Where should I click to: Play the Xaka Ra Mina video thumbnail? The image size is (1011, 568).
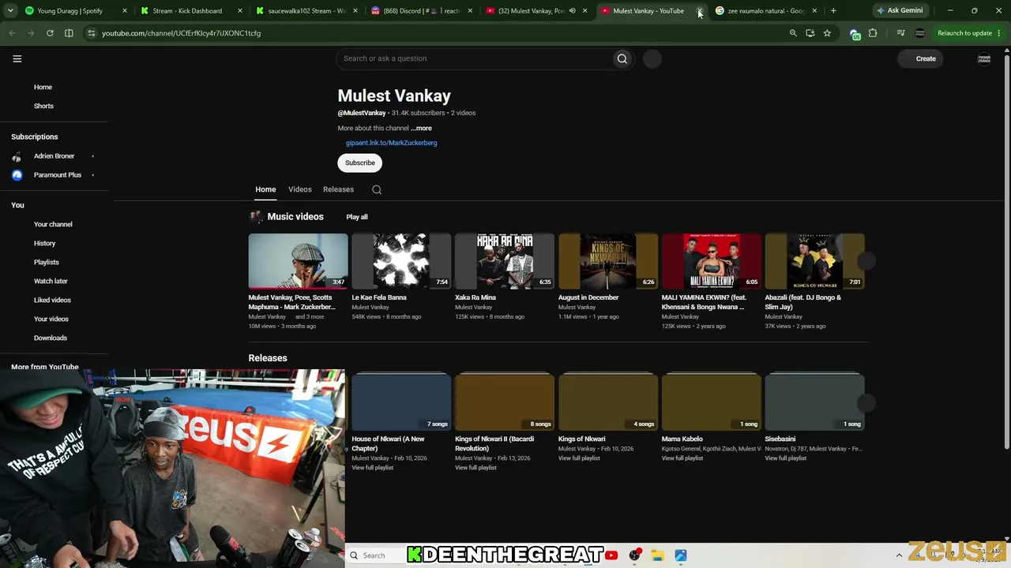tap(505, 261)
